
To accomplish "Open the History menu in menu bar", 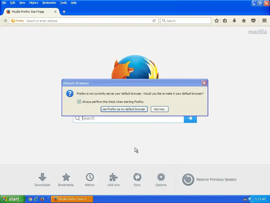I will click(33, 3).
